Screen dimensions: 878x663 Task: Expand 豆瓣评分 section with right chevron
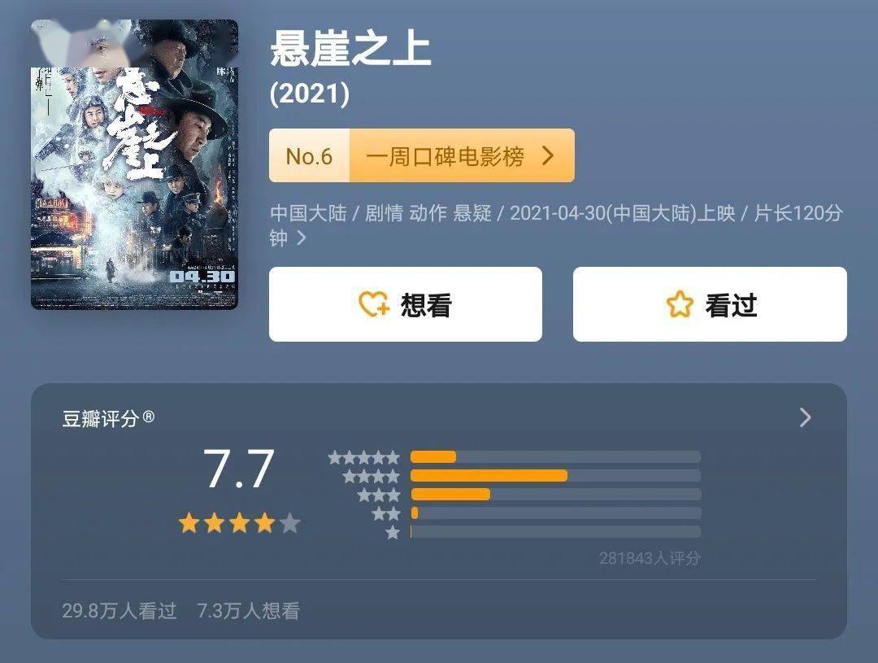point(805,417)
